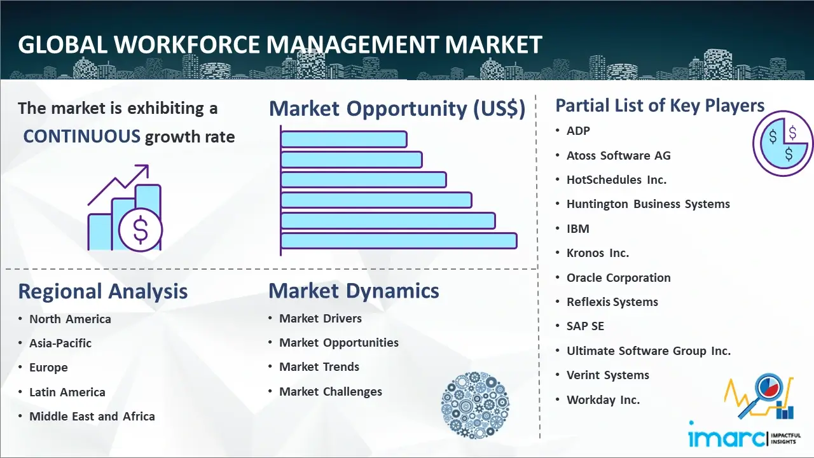The image size is (814, 458).
Task: Click the Regional Analysis heading
Action: (103, 291)
